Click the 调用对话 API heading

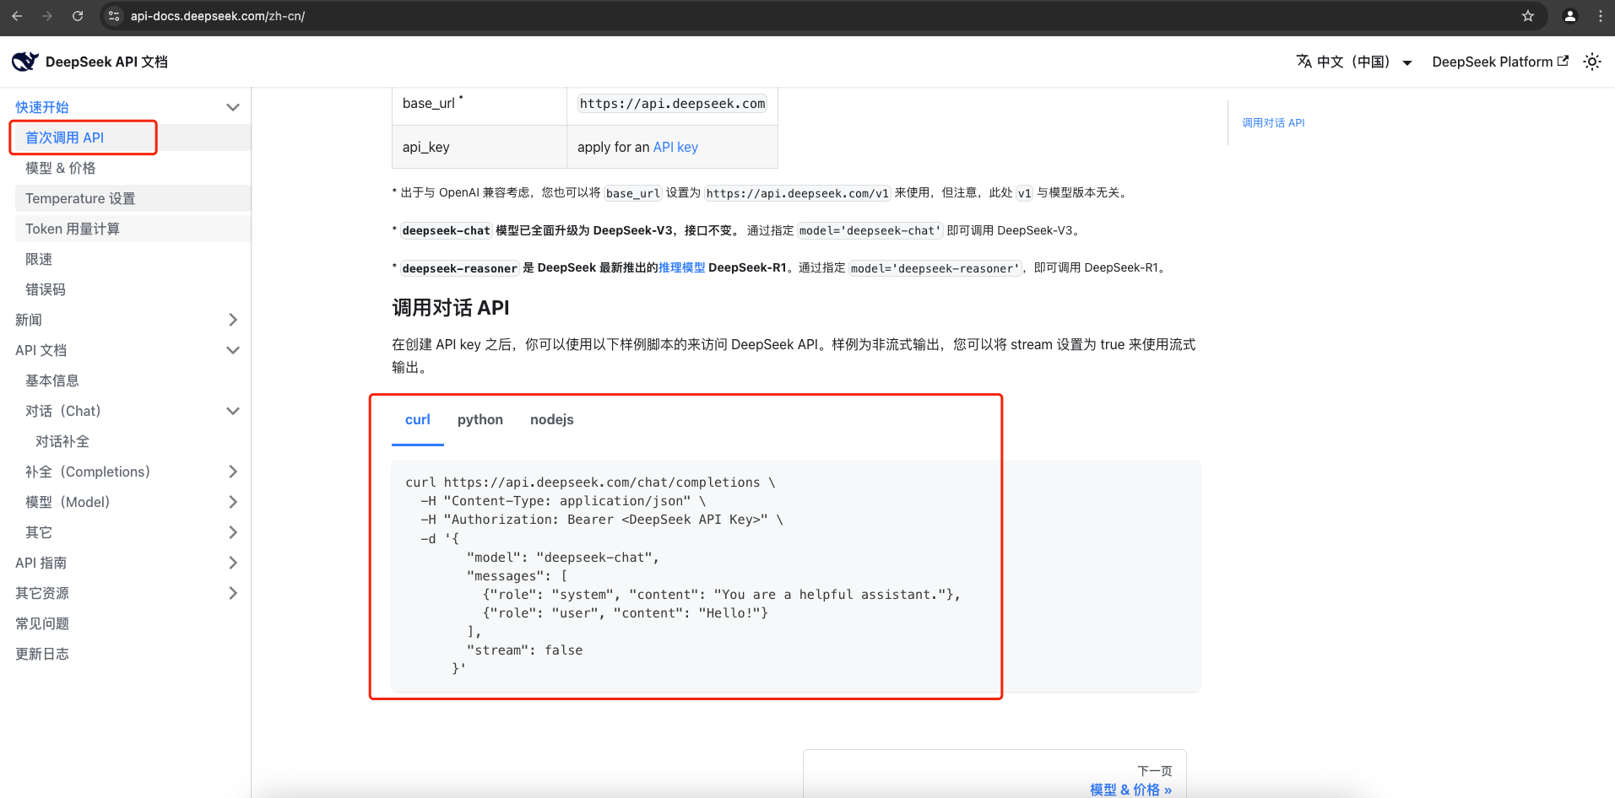point(451,308)
